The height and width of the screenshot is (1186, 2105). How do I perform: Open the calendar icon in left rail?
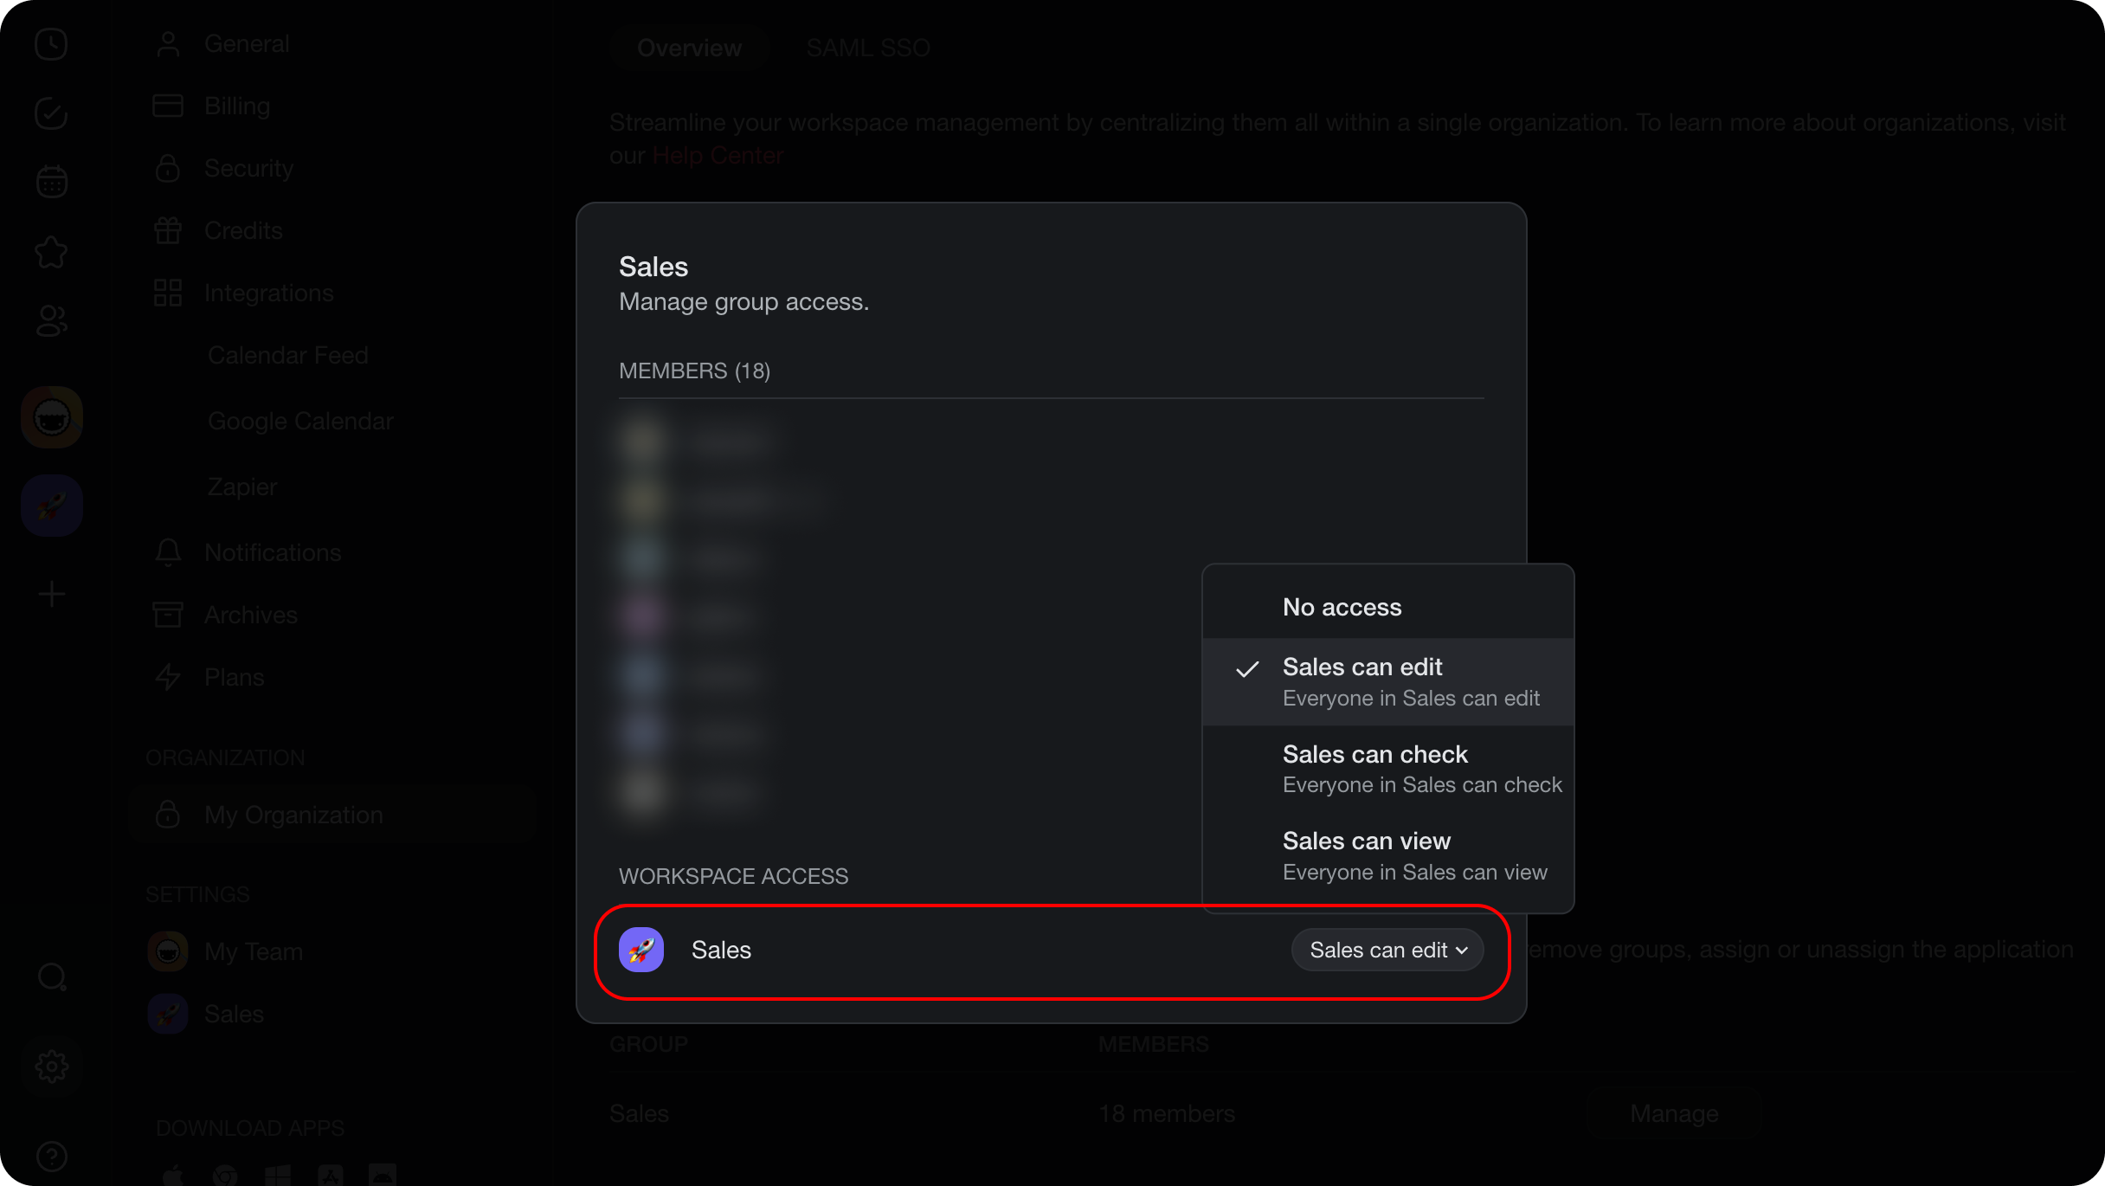(51, 182)
